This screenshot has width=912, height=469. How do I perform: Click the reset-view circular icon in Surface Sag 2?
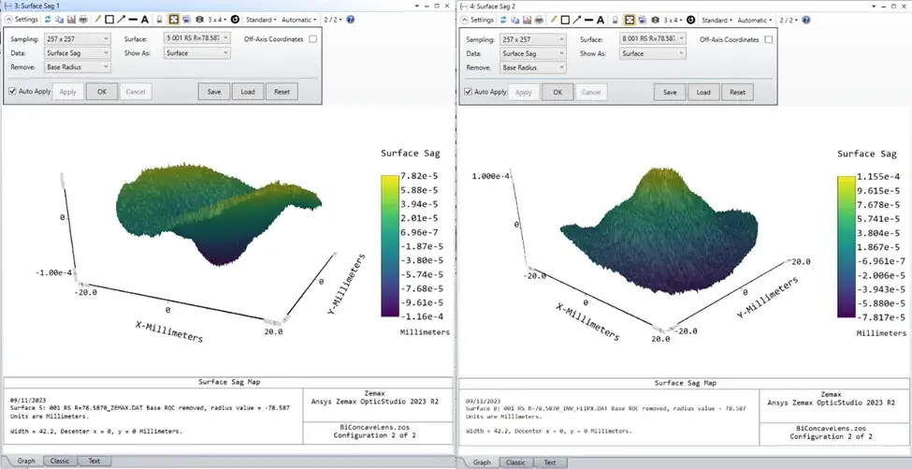(x=690, y=20)
